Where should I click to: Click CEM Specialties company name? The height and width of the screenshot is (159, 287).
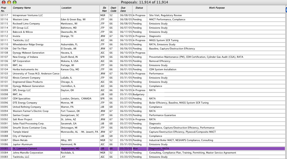(x=21, y=99)
